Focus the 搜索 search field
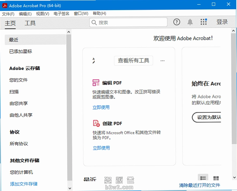237x191 pixels. pyautogui.click(x=128, y=22)
